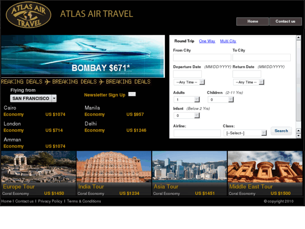This screenshot has width=305, height=229.
Task: Expand the Adults count dropdown
Action: click(x=187, y=100)
